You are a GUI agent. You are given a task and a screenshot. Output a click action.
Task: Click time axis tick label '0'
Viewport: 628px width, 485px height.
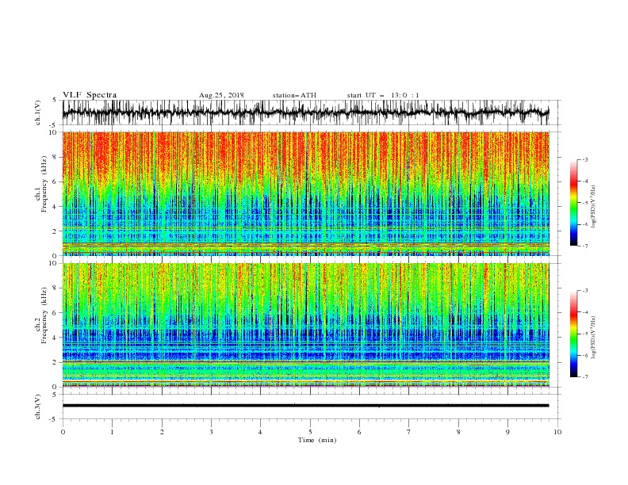(63, 432)
